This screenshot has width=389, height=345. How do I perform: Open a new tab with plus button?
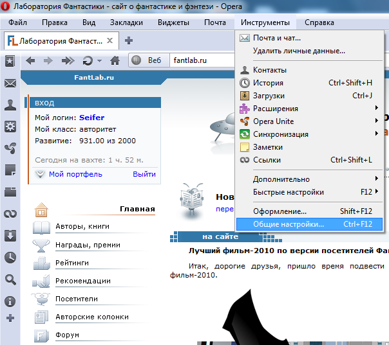129,40
